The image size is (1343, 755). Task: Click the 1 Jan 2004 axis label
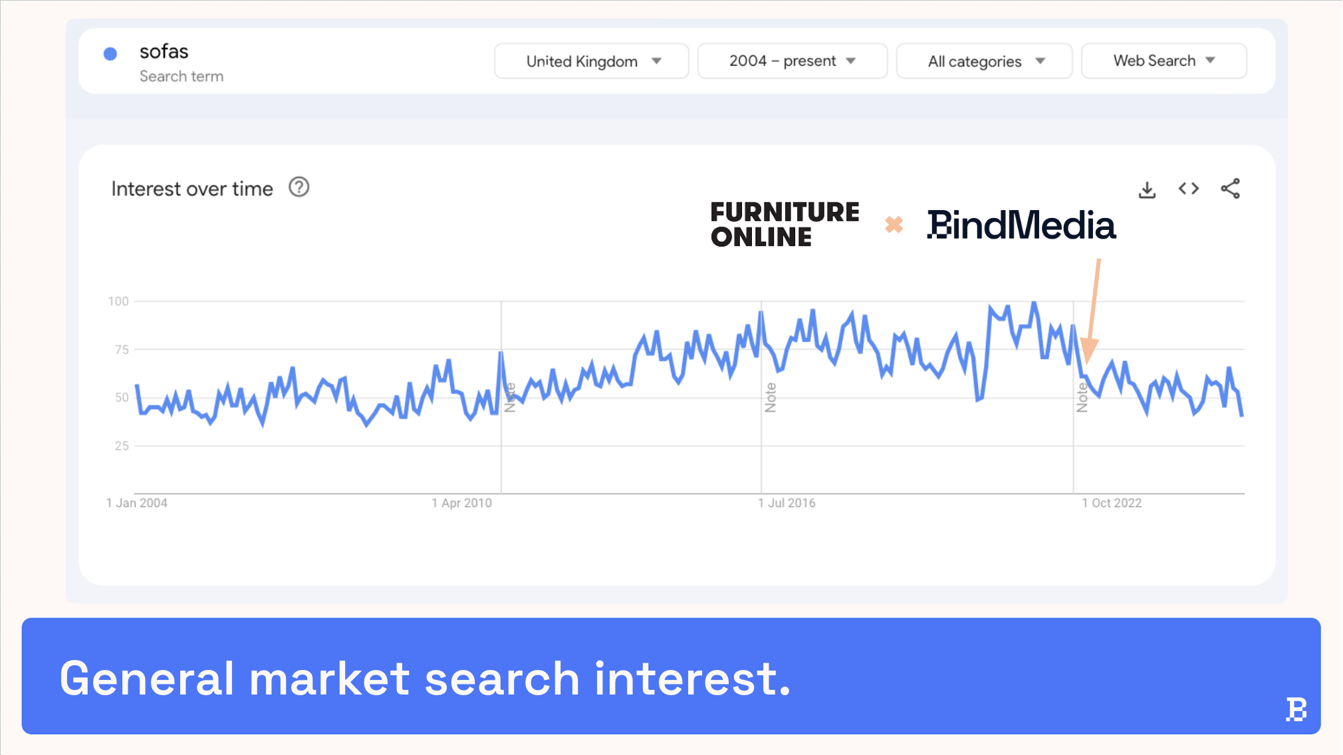[137, 503]
